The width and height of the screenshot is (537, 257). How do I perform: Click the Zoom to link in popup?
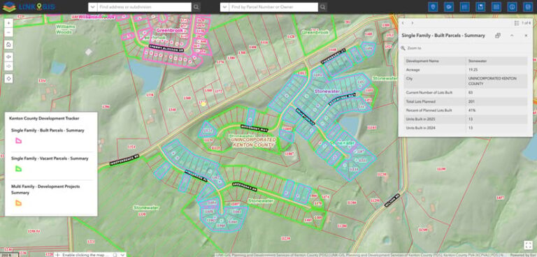point(411,48)
